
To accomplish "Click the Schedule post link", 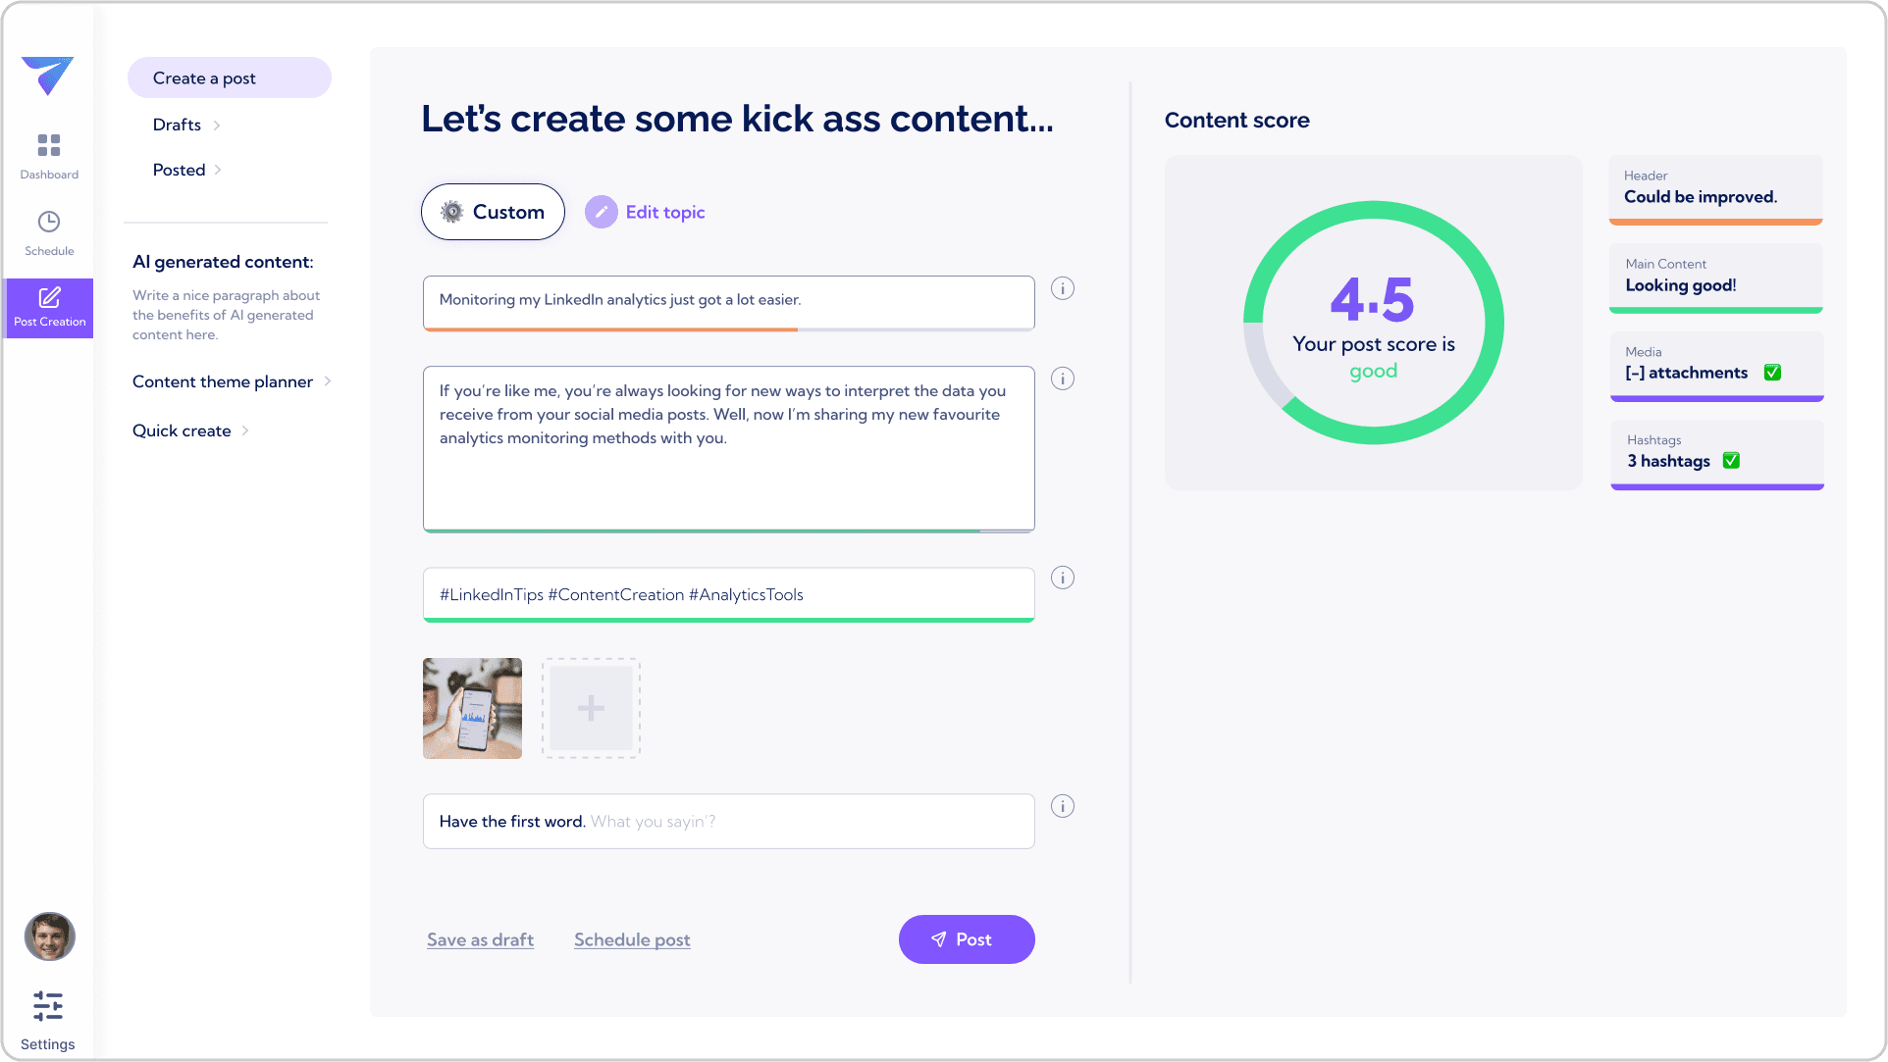I will tap(631, 939).
